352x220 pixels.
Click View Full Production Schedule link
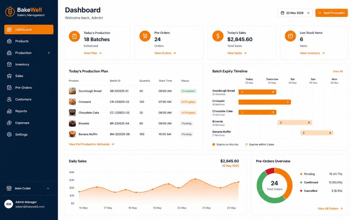pos(92,144)
